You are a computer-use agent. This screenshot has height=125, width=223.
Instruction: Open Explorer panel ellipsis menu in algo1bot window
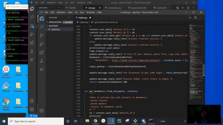(x=69, y=17)
